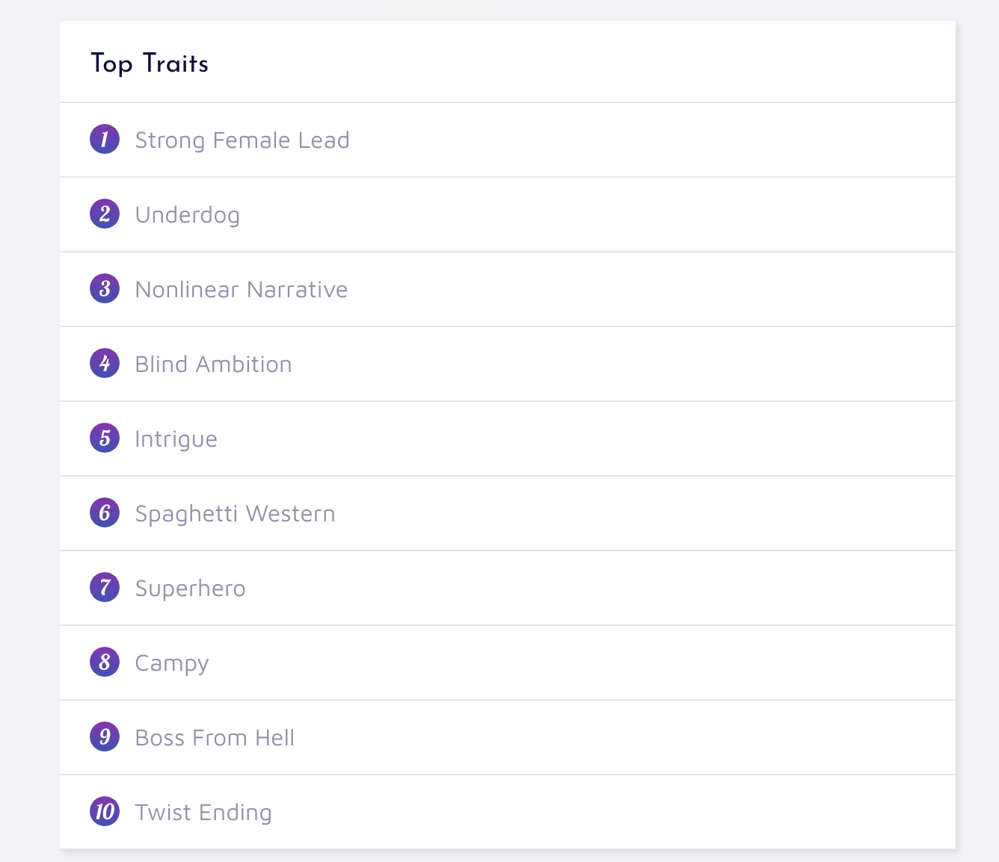Image resolution: width=999 pixels, height=862 pixels.
Task: Click the number 10 rank badge
Action: pyautogui.click(x=105, y=811)
